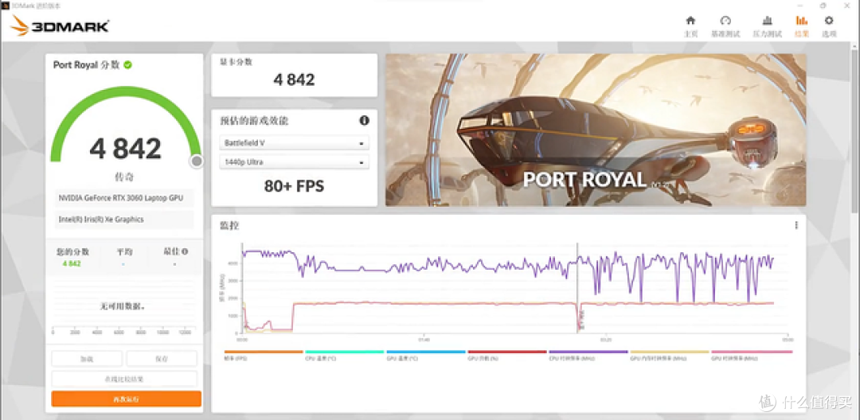Click the gray marker on score gauge
The width and height of the screenshot is (860, 420).
pyautogui.click(x=197, y=161)
